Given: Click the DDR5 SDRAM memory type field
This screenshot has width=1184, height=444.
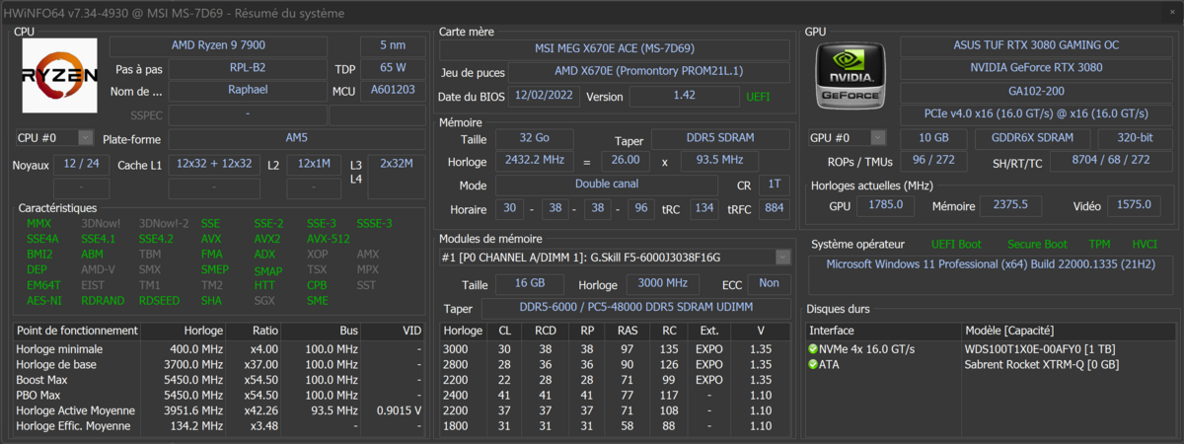Looking at the screenshot, I should pos(719,140).
